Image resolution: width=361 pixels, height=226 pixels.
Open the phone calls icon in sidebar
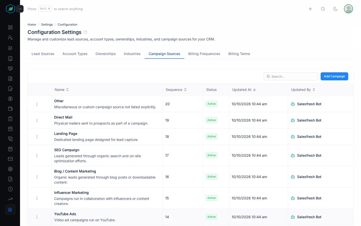click(x=10, y=139)
